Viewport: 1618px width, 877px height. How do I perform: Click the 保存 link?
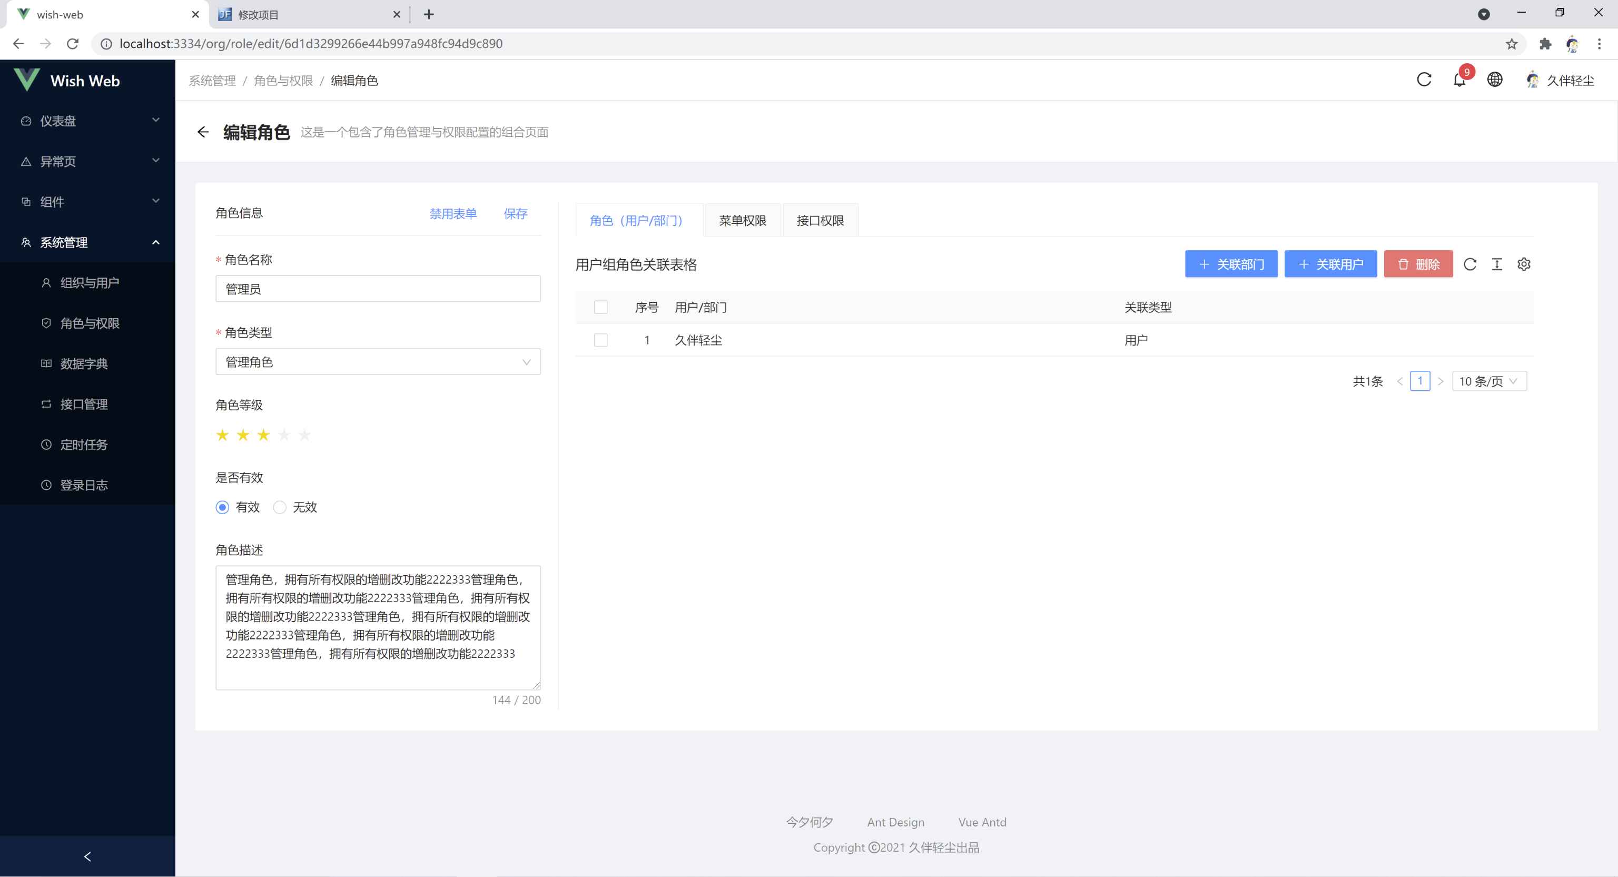pyautogui.click(x=515, y=214)
